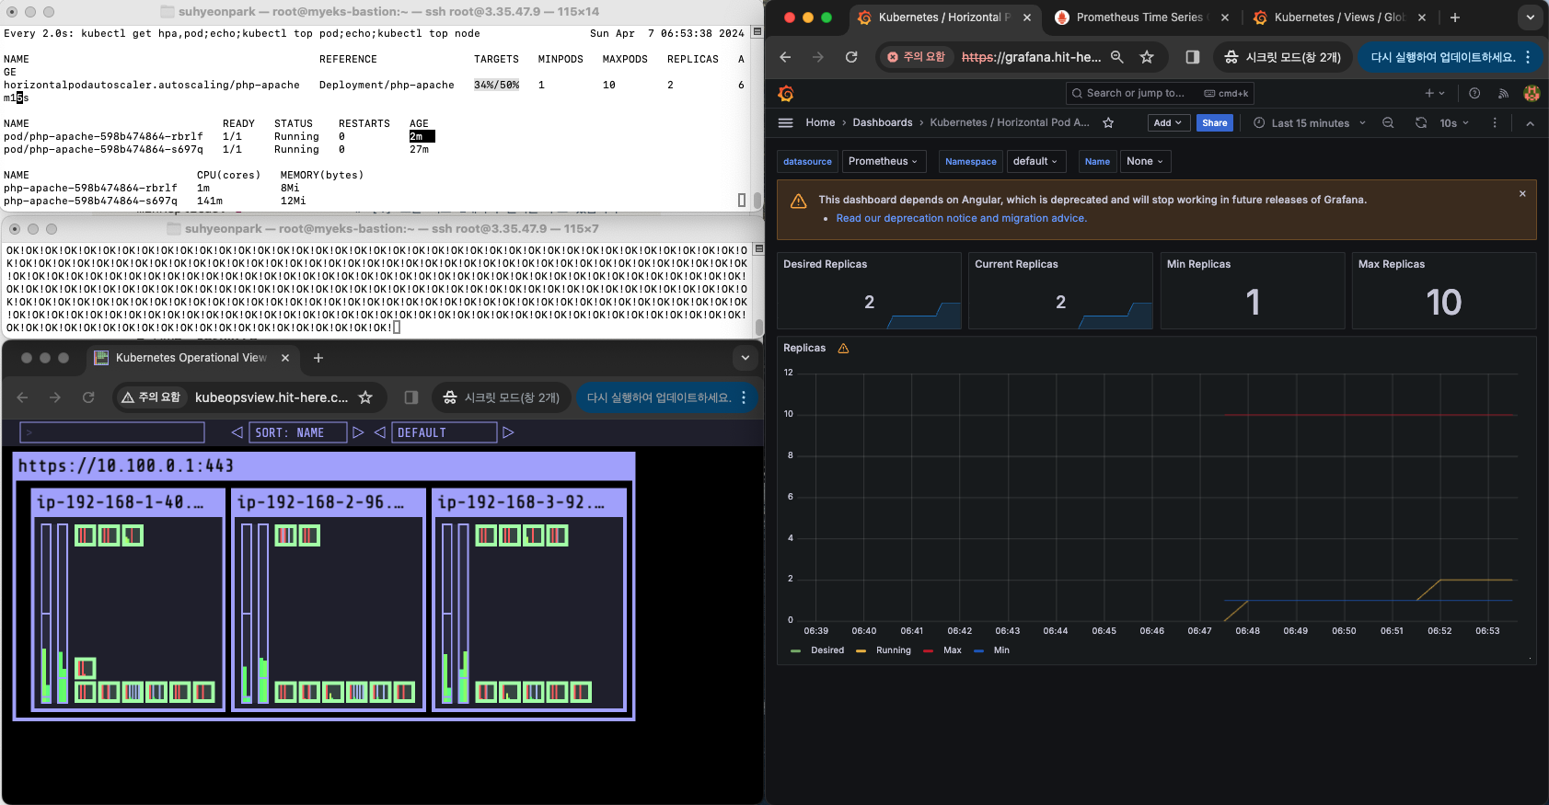Click the kubeopsview.hit-here.c... address bar
Viewport: 1549px width, 805px height.
point(271,397)
